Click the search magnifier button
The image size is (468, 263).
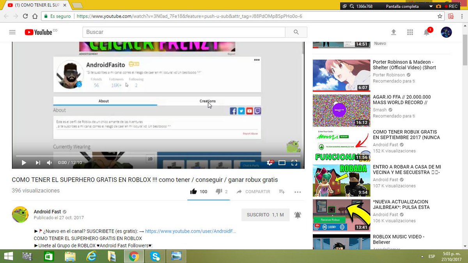pos(296,32)
